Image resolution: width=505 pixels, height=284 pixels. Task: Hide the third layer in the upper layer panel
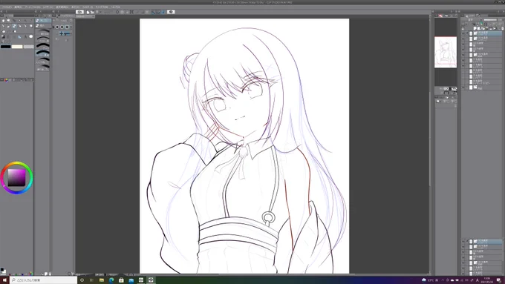(x=463, y=44)
